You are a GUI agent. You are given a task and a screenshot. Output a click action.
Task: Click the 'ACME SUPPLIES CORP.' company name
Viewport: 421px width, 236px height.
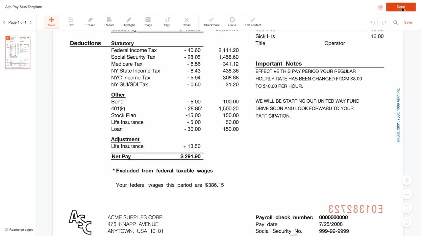[136, 217]
